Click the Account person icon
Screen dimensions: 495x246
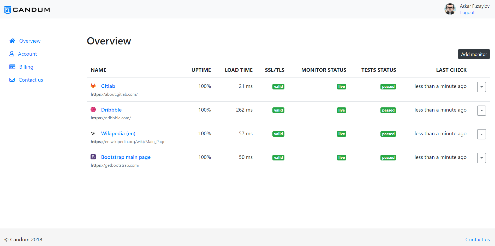pos(12,54)
